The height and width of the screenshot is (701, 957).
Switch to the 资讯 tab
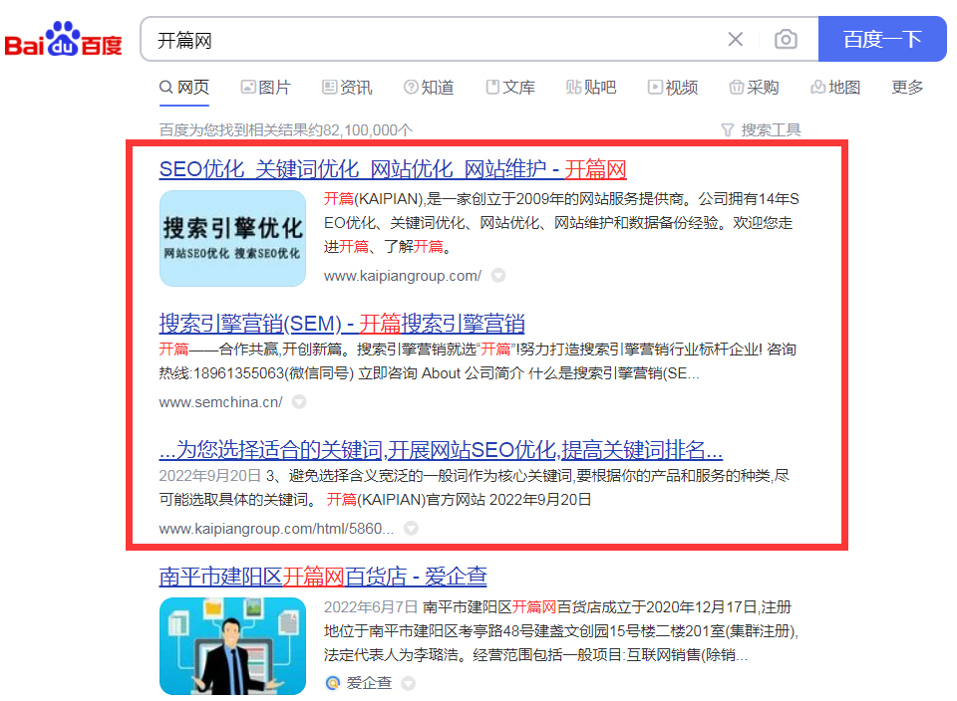click(347, 88)
